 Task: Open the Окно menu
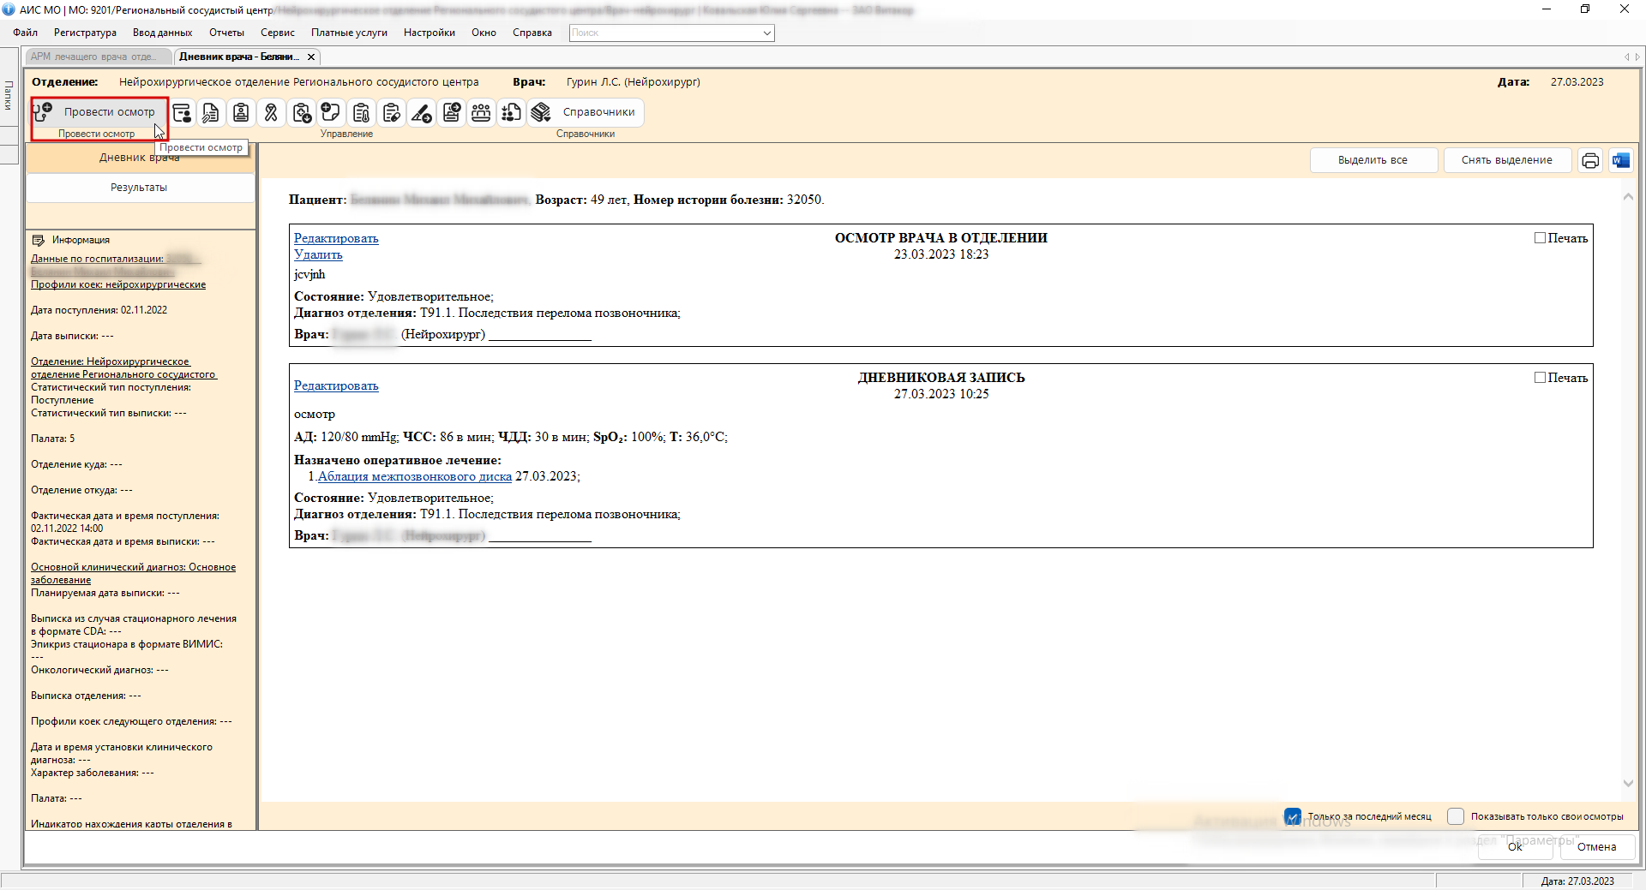pos(484,33)
